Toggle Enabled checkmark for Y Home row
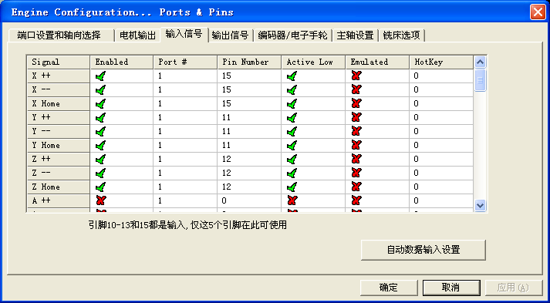Viewport: 550px width, 303px height. [100, 145]
